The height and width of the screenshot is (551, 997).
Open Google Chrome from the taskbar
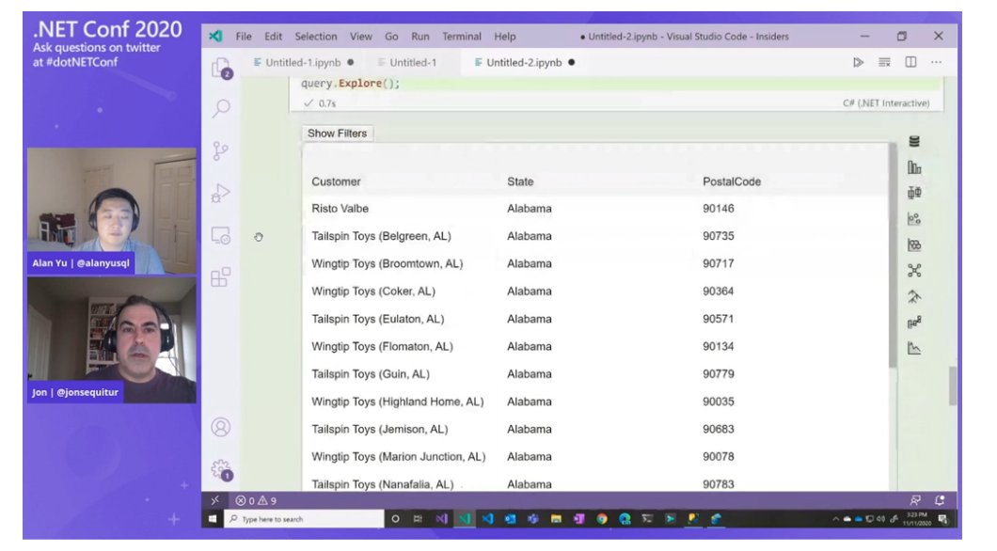(x=602, y=519)
